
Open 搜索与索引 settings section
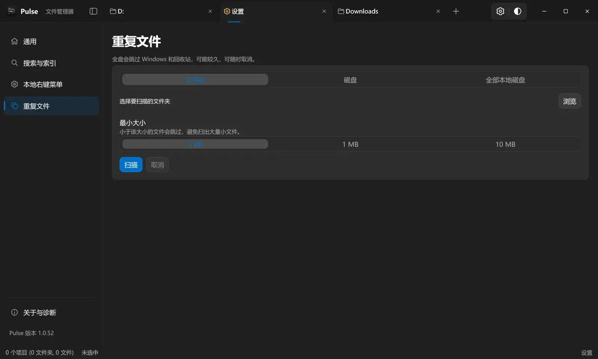[x=52, y=63]
